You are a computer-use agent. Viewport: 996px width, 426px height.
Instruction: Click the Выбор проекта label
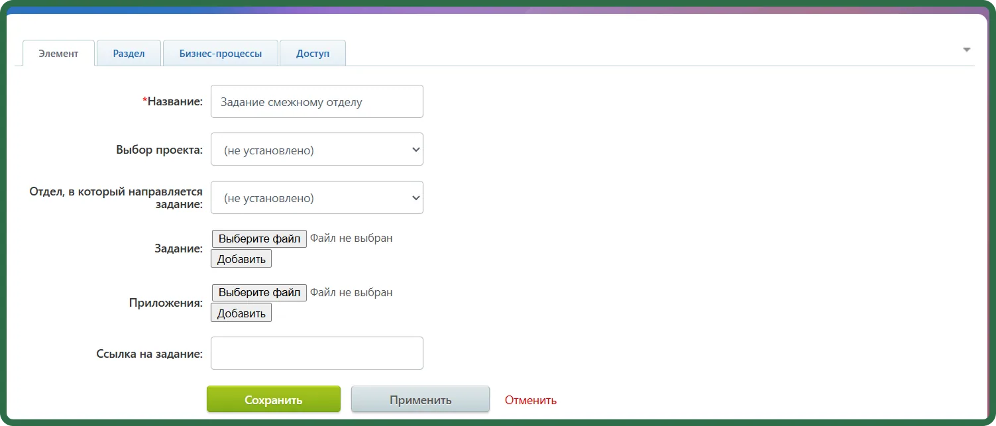[159, 150]
